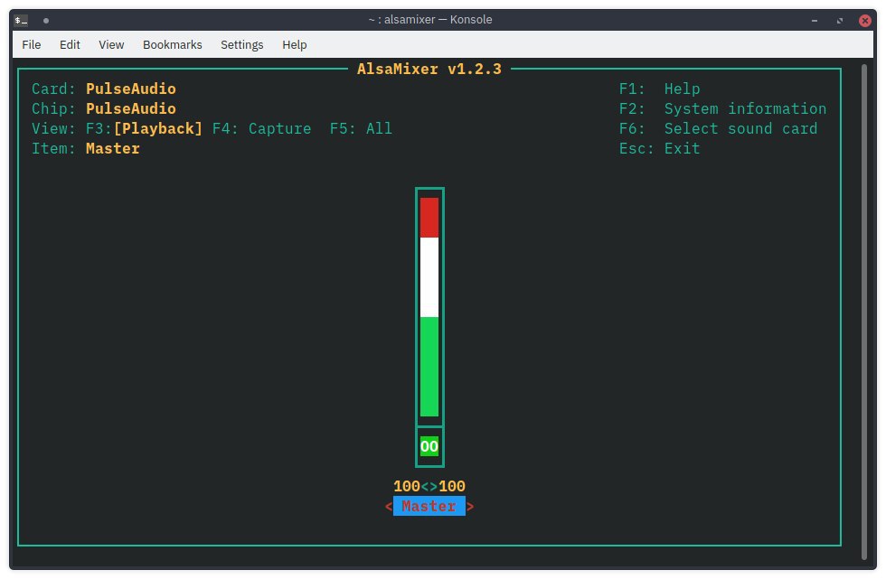The height and width of the screenshot is (579, 886).
Task: Click the Item: Master text
Action: click(x=86, y=148)
